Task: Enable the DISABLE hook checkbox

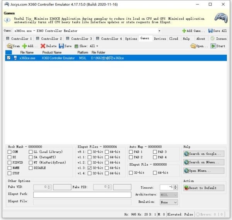Action: [31, 168]
